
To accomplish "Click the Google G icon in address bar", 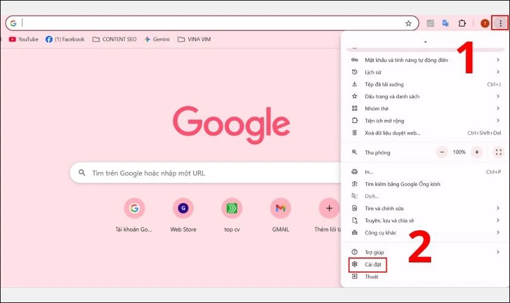I will point(13,23).
